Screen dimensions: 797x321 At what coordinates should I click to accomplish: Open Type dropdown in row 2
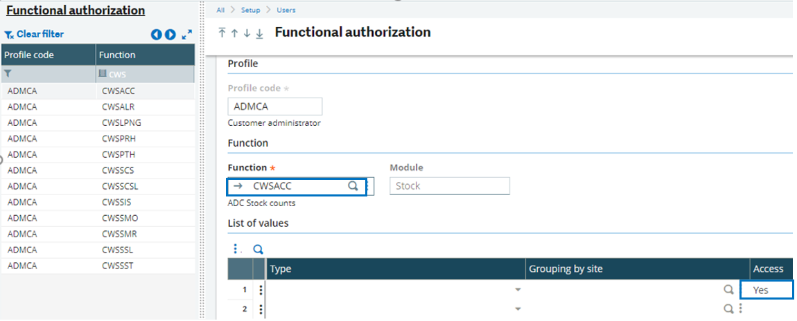pyautogui.click(x=517, y=309)
